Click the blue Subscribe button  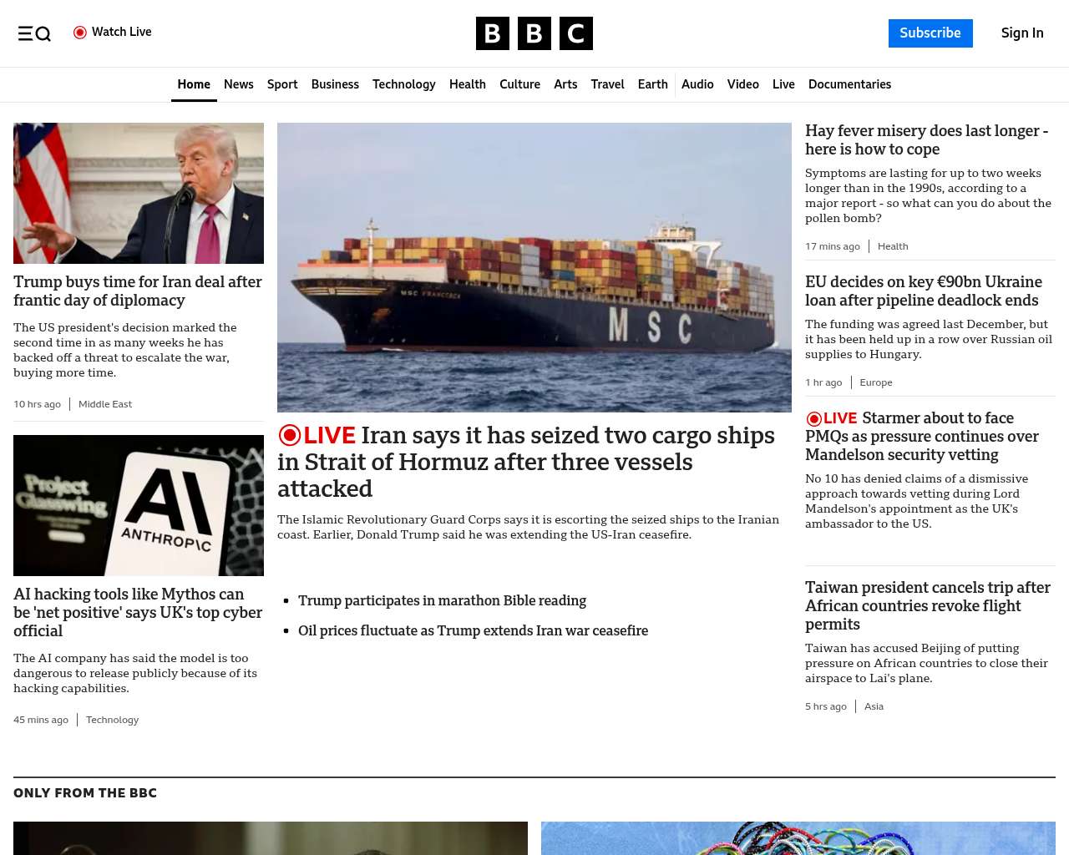[930, 33]
